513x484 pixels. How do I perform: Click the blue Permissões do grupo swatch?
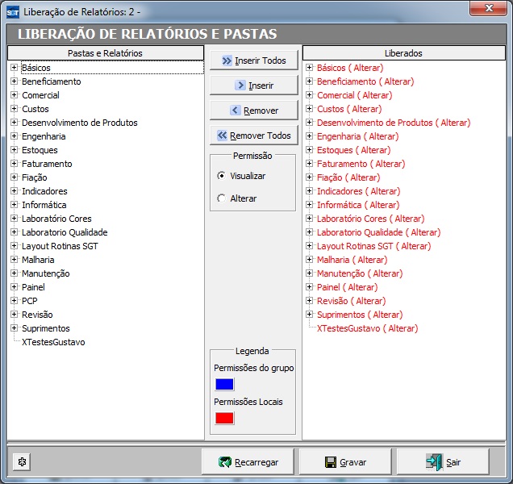pyautogui.click(x=224, y=384)
